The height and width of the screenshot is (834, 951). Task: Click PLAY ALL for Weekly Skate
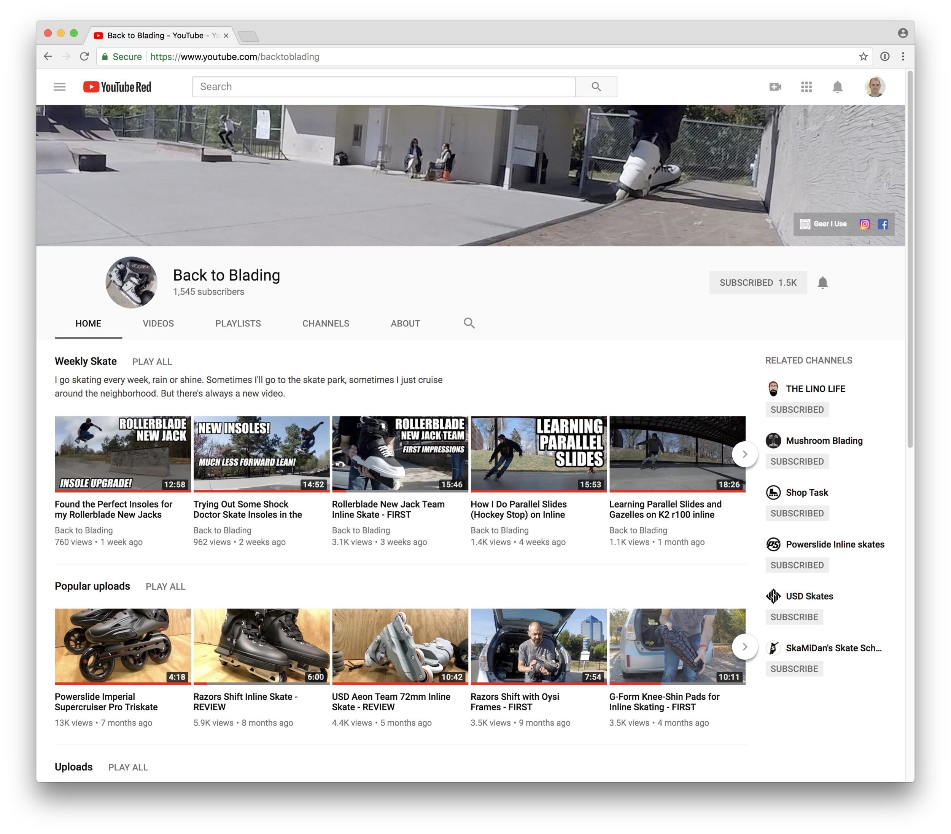152,361
